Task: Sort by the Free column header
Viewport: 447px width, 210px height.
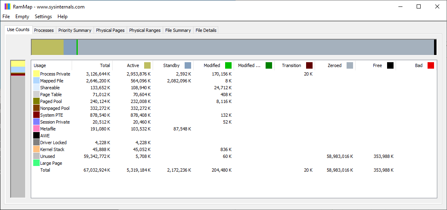Action: (x=376, y=66)
